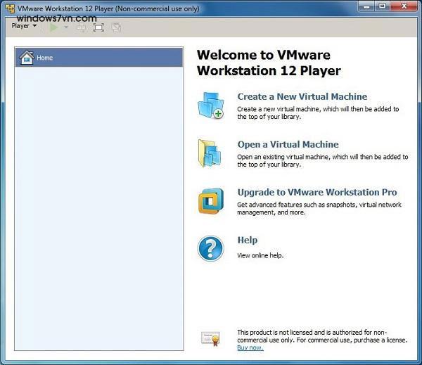
Task: Click the Unity mode toolbar icon
Action: click(x=116, y=27)
